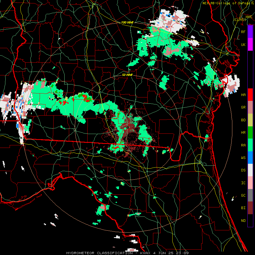The height and width of the screenshot is (255, 255).
Task: Click the RF purple legend swatch
Action: tap(250, 32)
